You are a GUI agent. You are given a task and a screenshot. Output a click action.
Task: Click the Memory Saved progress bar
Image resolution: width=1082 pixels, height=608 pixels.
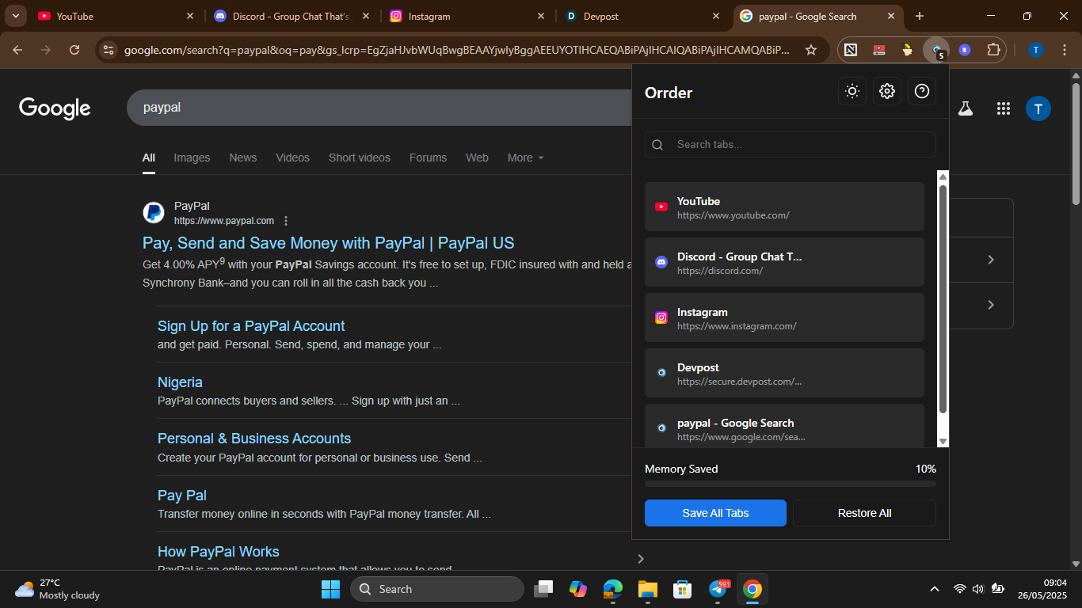(x=791, y=483)
